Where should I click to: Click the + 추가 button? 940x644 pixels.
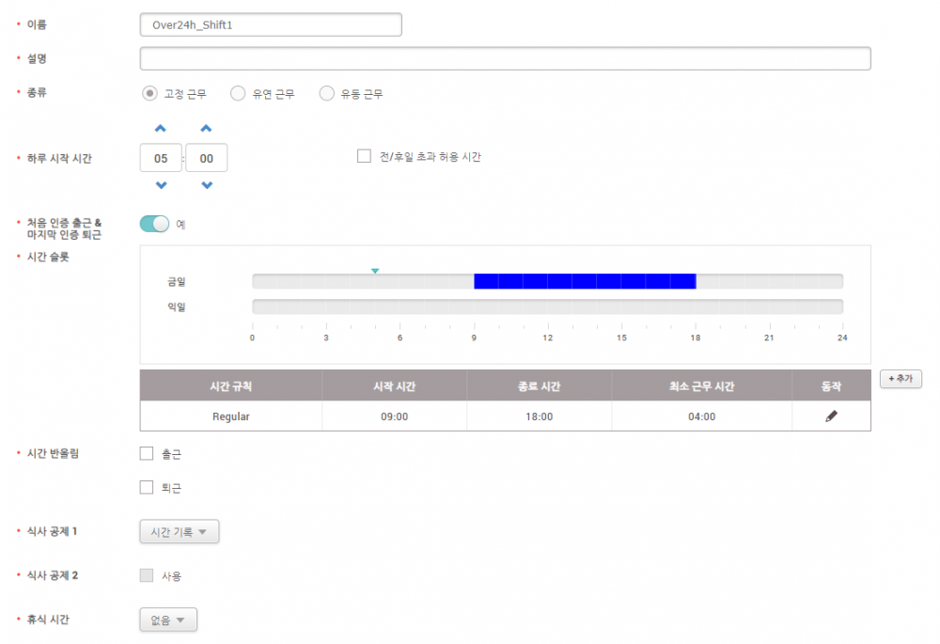(901, 378)
